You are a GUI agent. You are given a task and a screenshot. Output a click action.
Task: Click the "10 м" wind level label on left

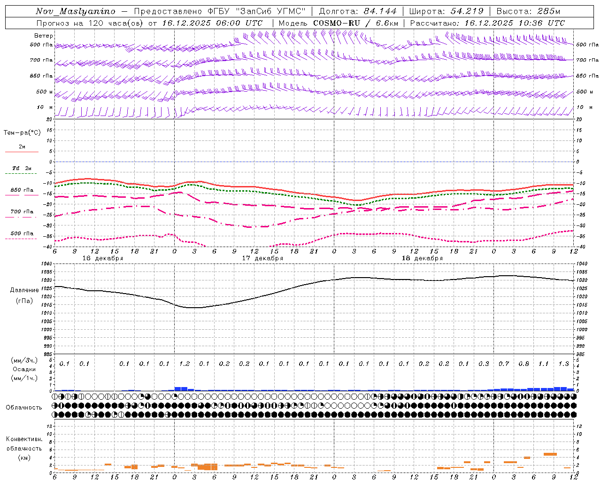(45, 107)
